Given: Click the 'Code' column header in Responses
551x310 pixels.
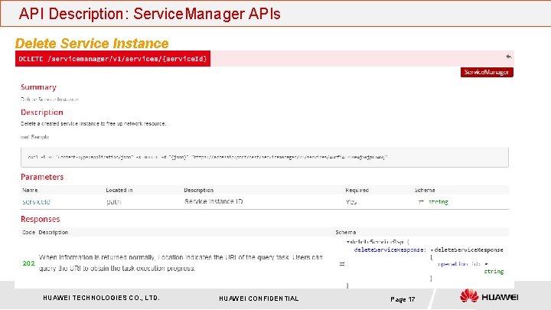Looking at the screenshot, I should pyautogui.click(x=28, y=233).
